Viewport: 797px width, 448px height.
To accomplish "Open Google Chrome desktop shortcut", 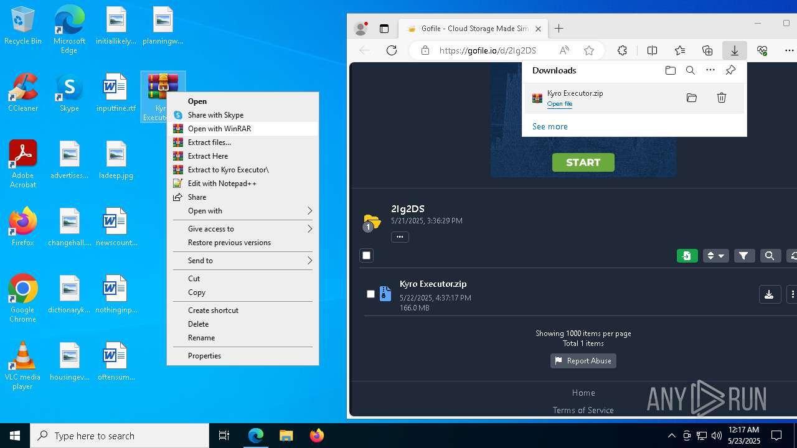I will click(23, 299).
